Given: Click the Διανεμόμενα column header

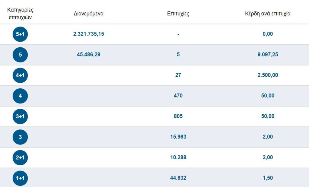Looking at the screenshot, I should [x=88, y=14].
